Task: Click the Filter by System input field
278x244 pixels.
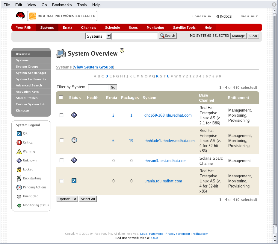Action: point(98,87)
